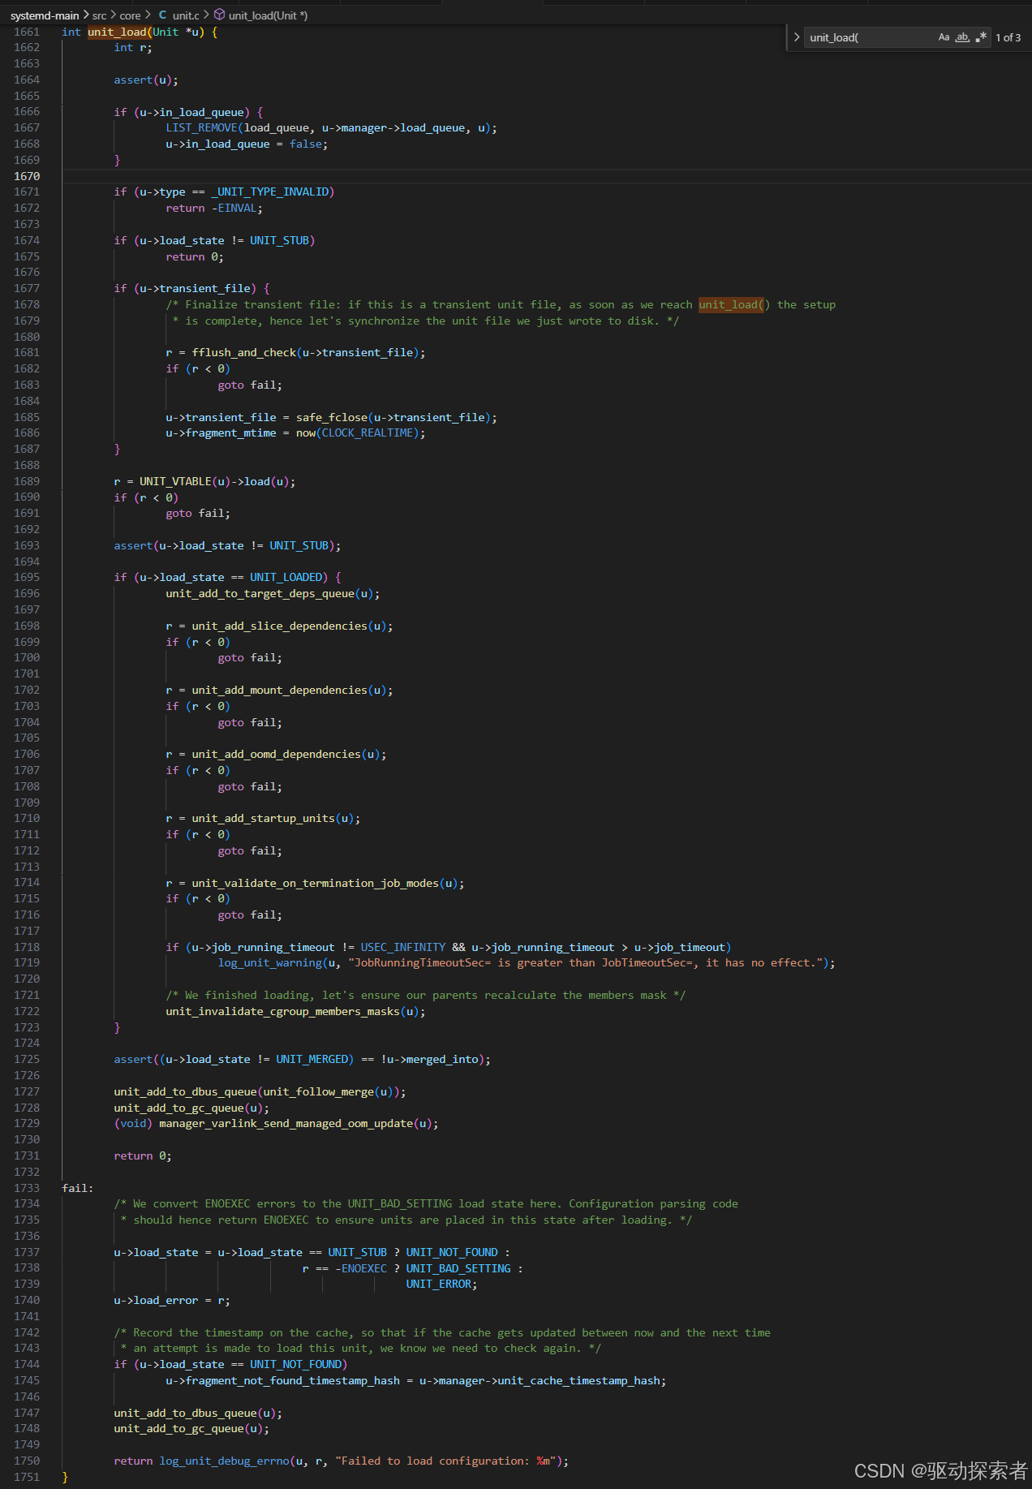Click UNIT_VTABLE(u)->load(u) call

214,481
